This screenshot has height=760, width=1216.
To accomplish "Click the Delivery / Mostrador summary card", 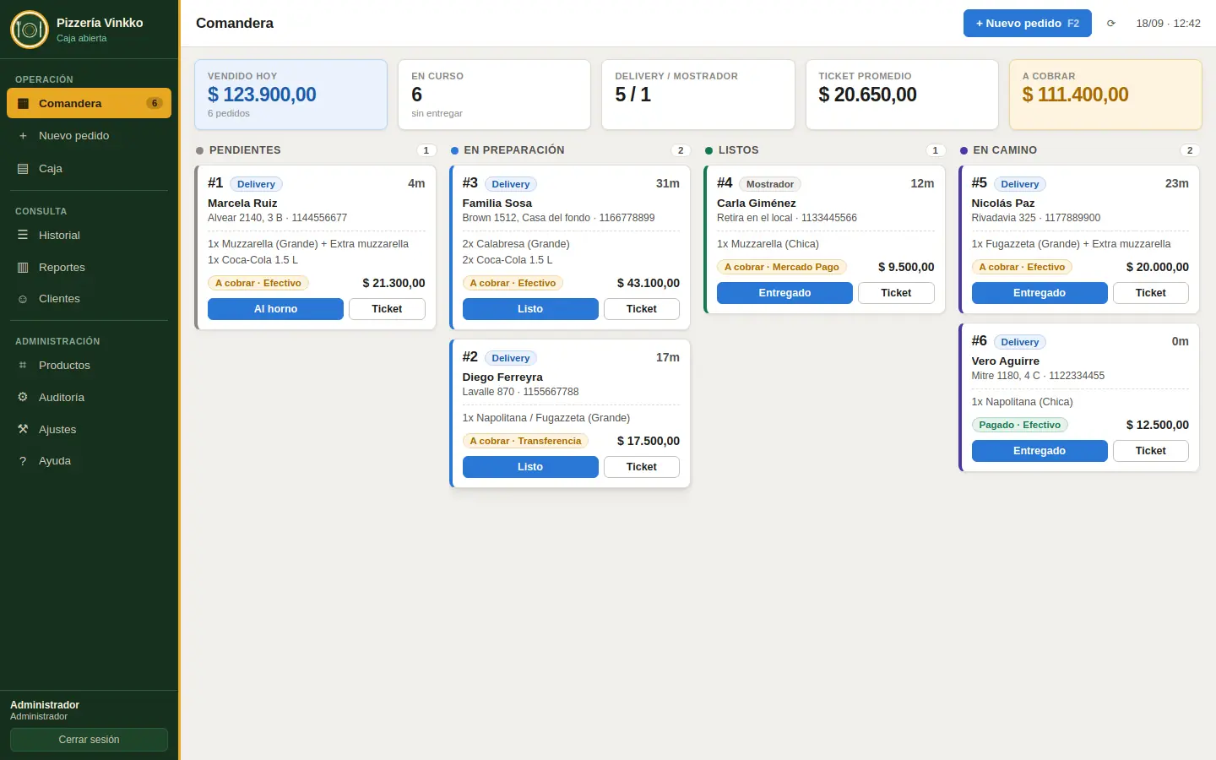I will (698, 95).
